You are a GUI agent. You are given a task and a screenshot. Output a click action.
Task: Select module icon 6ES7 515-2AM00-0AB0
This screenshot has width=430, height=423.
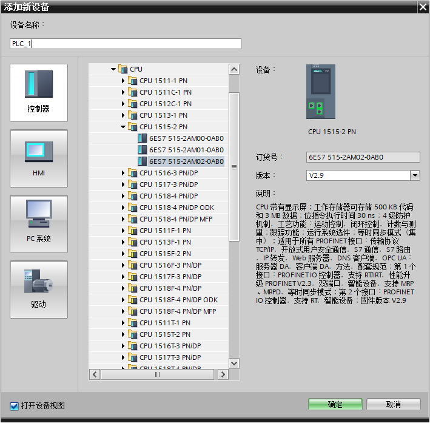(x=143, y=138)
